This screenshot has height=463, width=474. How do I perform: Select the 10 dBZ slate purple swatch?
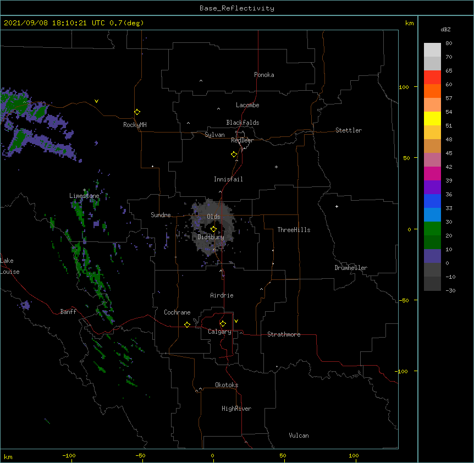point(432,256)
